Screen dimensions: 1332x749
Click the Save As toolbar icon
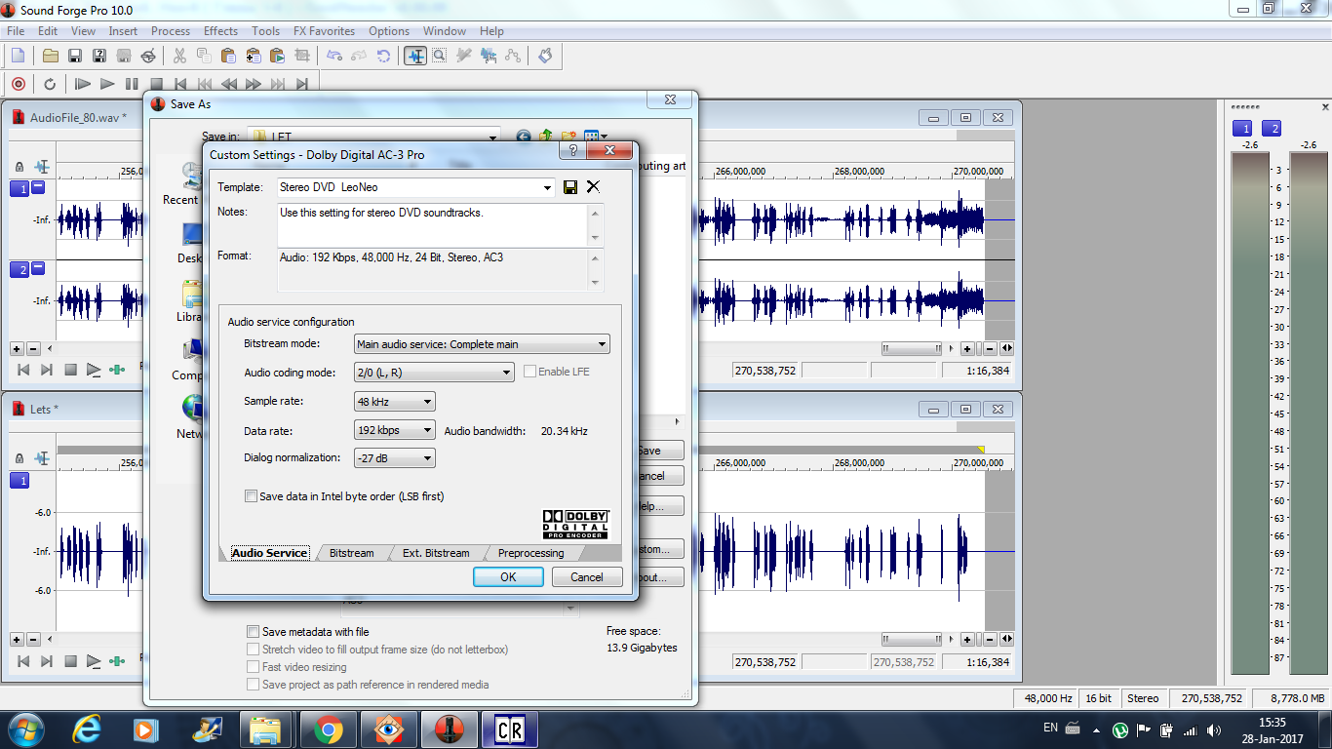tap(99, 56)
